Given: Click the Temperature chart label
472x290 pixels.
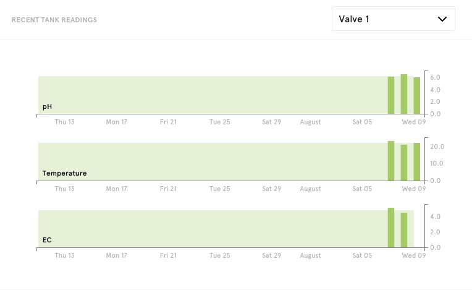Looking at the screenshot, I should pyautogui.click(x=64, y=173).
